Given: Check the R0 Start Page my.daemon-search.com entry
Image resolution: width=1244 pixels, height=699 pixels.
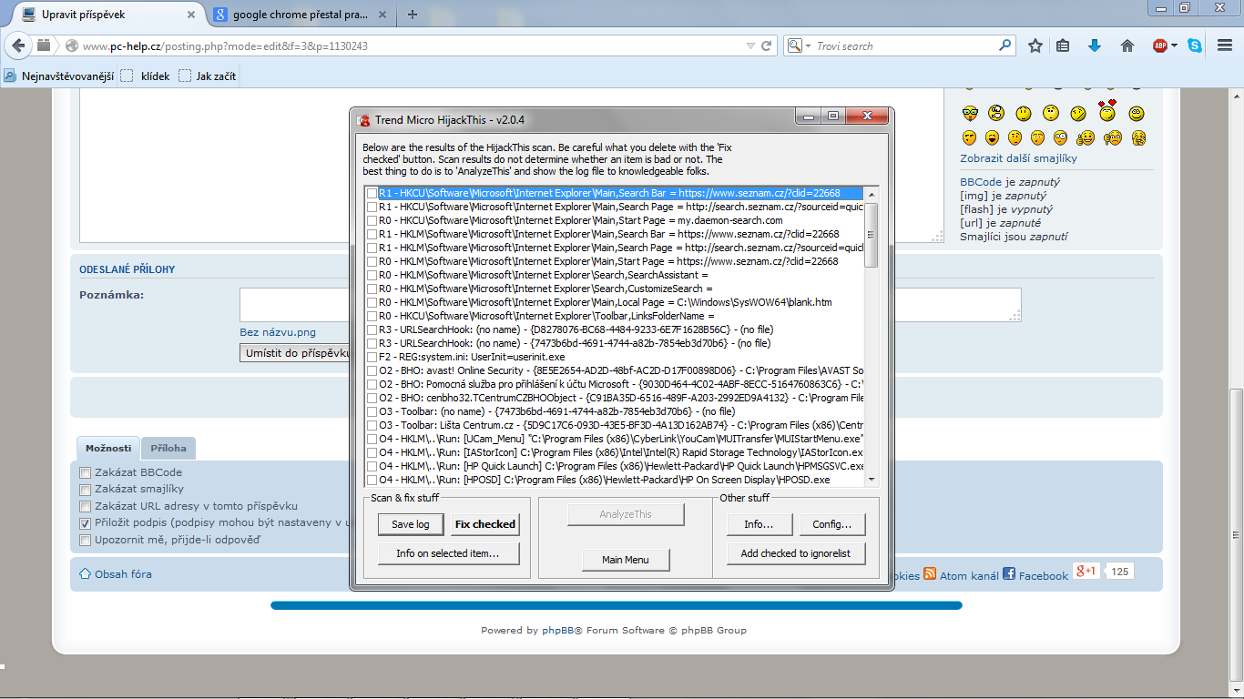Looking at the screenshot, I should point(372,220).
